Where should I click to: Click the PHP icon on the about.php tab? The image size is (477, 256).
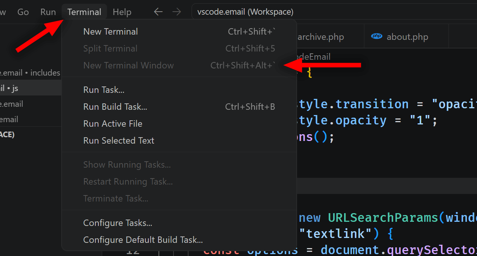point(376,36)
